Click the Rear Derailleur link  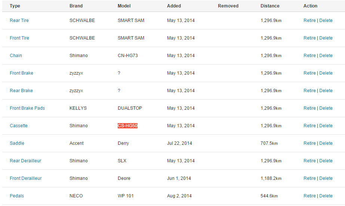point(25,161)
